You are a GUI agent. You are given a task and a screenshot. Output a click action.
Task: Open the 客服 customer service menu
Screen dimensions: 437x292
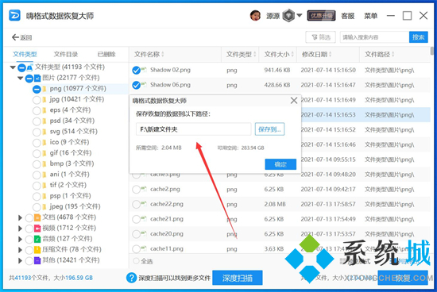coord(347,16)
